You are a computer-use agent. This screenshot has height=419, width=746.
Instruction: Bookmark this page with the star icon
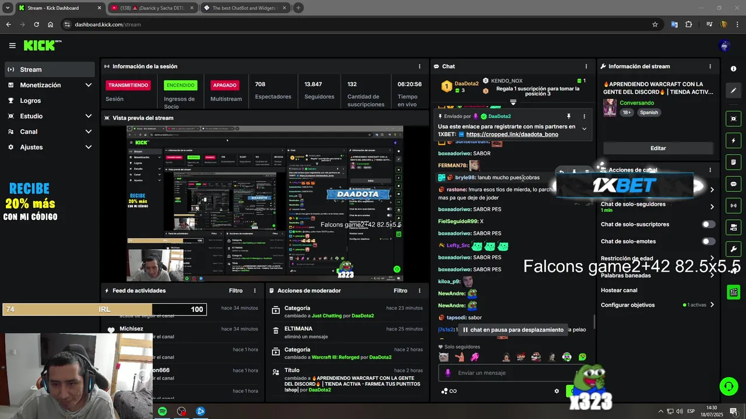click(x=655, y=24)
